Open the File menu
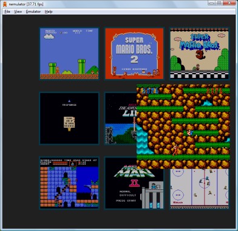 7,12
